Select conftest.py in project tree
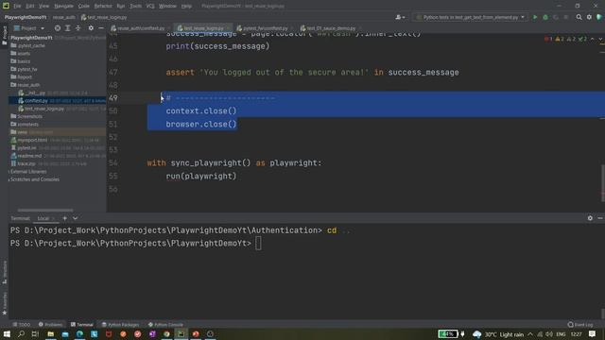 36,101
